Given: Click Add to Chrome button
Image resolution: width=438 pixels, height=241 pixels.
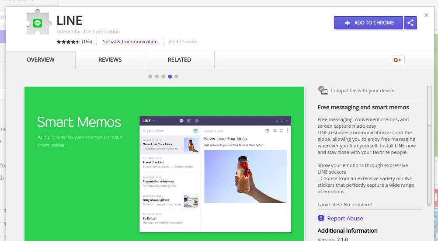Looking at the screenshot, I should 368,23.
